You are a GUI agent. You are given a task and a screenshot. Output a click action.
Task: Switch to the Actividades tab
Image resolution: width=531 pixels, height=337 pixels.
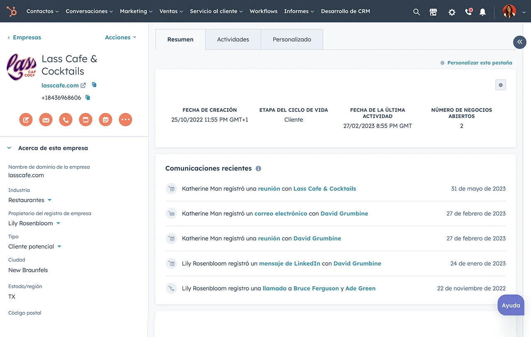coord(233,39)
